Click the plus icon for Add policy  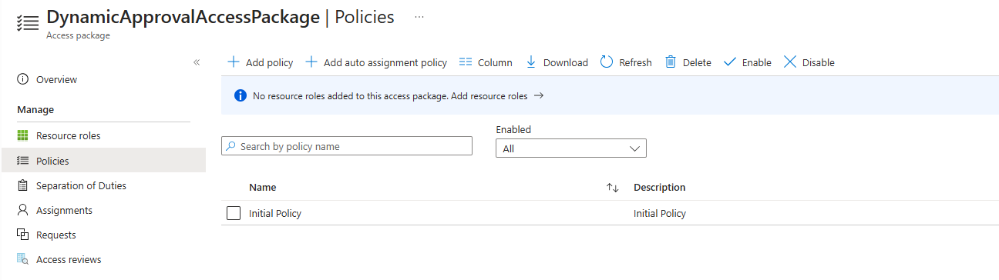pyautogui.click(x=234, y=62)
